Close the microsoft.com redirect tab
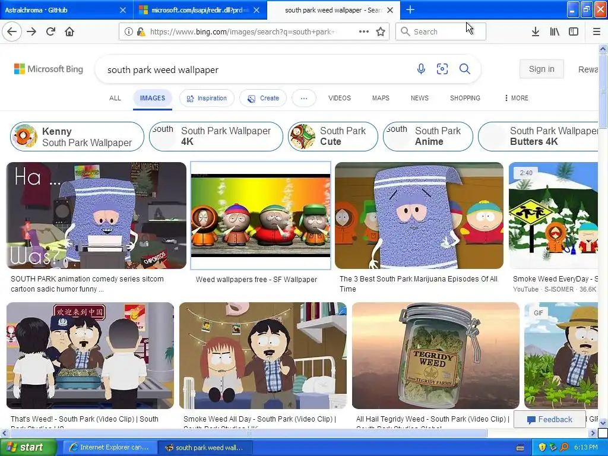 256,10
